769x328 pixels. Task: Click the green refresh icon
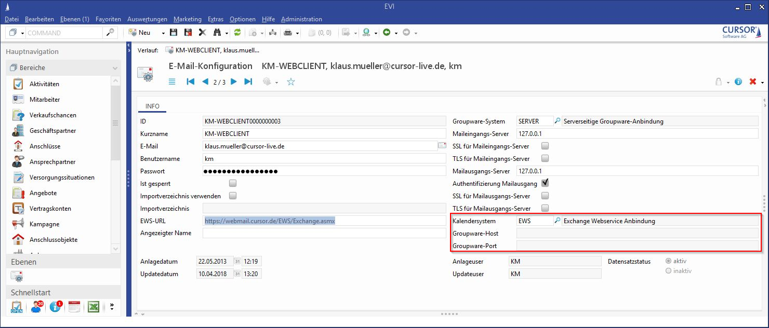[x=237, y=33]
